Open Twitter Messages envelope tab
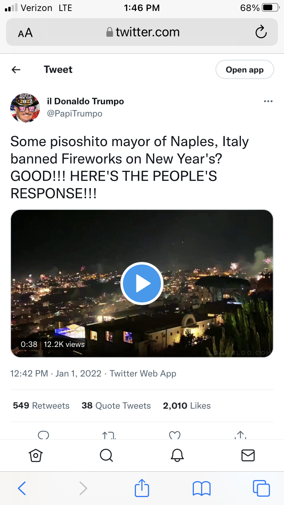The height and width of the screenshot is (505, 284). (248, 455)
